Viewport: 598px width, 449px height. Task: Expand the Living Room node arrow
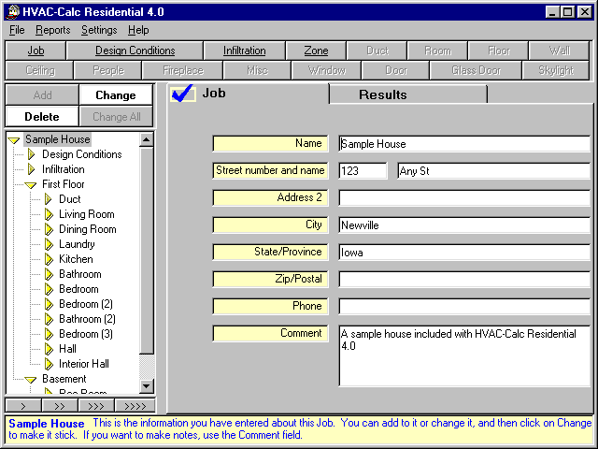49,214
